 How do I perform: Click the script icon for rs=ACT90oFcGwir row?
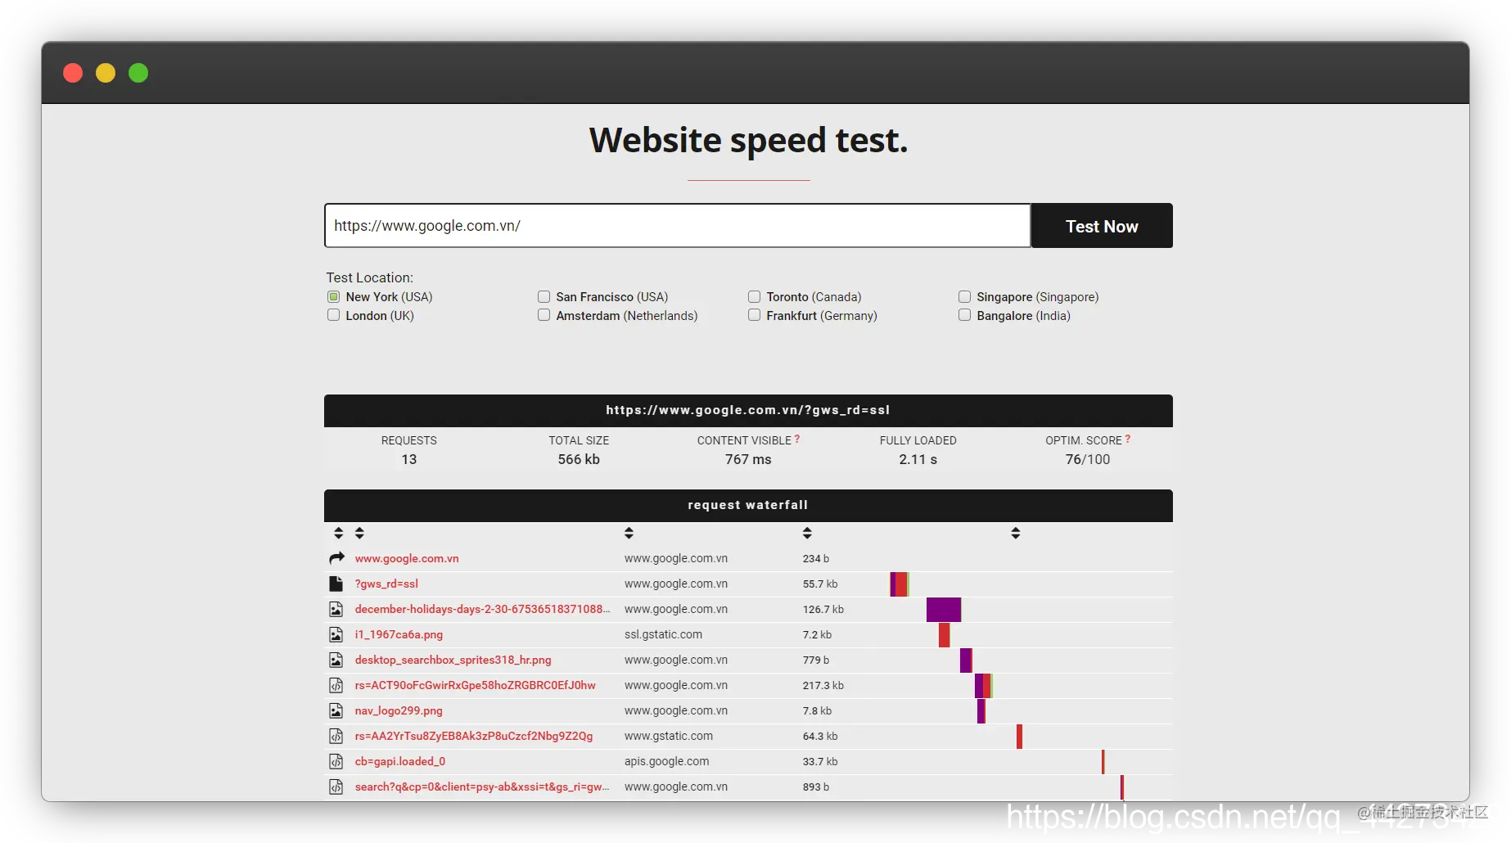click(336, 685)
